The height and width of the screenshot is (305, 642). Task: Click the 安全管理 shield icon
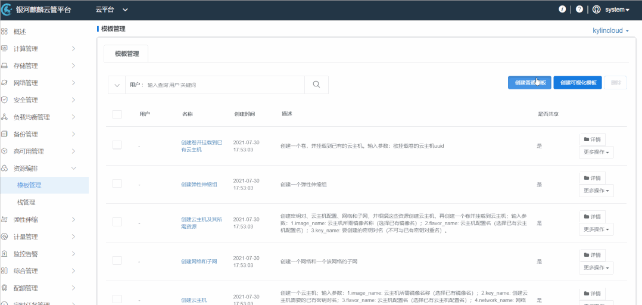(4, 100)
